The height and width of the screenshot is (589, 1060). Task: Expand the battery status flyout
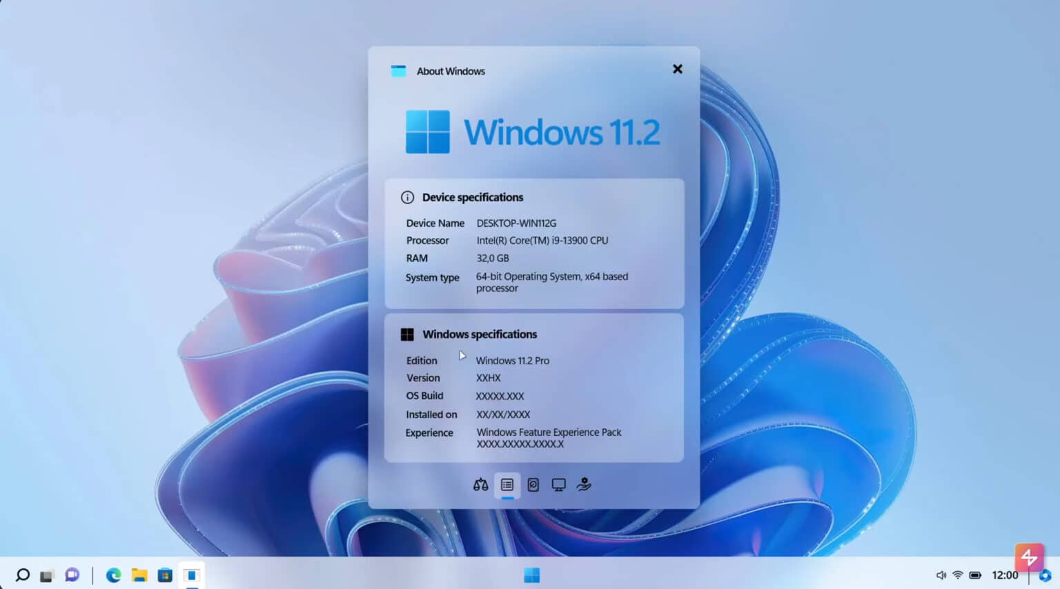[x=976, y=575]
